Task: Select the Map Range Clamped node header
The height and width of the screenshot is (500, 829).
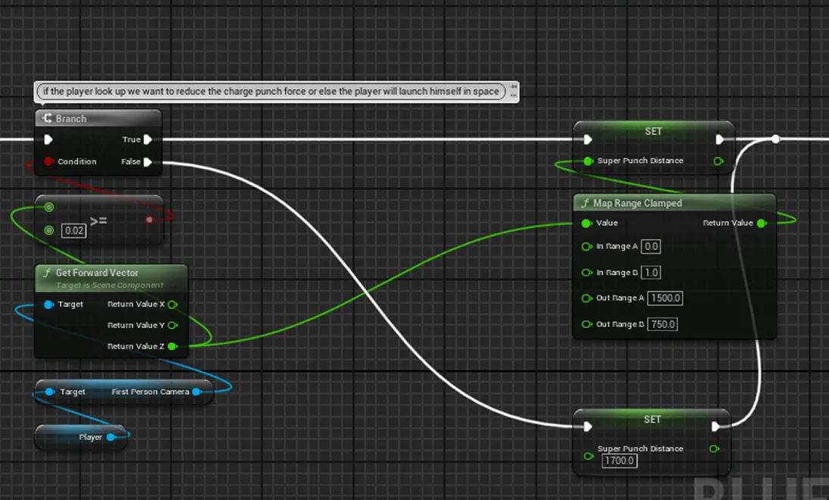Action: pyautogui.click(x=637, y=203)
